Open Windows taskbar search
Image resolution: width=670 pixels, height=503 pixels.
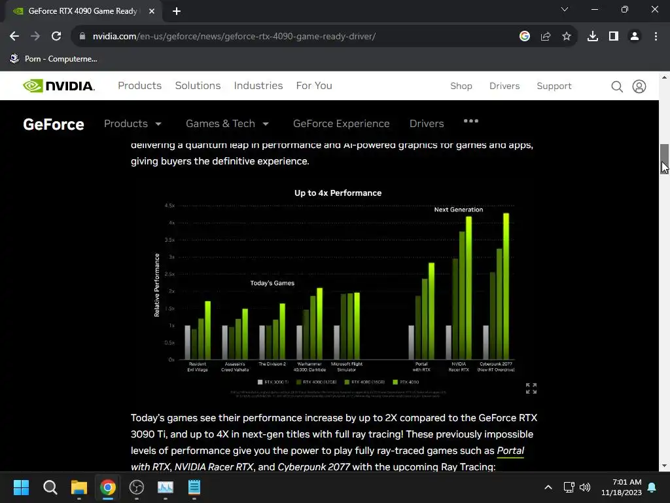[x=50, y=487]
